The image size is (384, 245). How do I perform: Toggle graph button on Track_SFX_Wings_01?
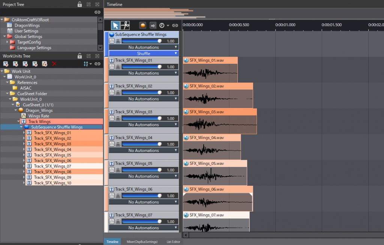112,67
